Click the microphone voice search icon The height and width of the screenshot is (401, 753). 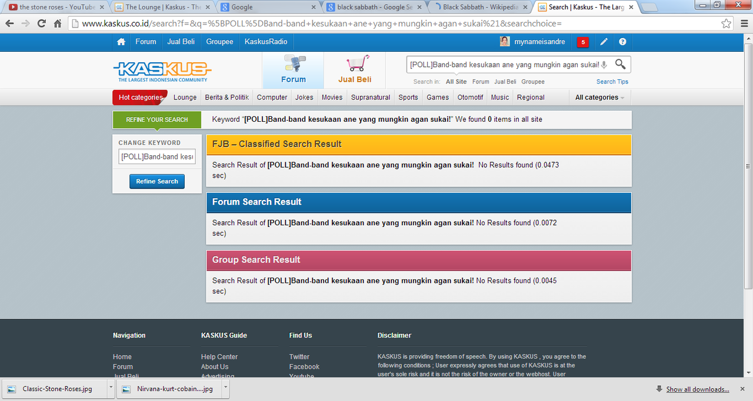coord(604,65)
